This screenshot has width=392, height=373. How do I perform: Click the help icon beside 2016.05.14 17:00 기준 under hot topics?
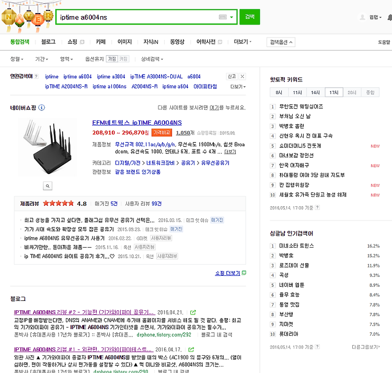317,207
